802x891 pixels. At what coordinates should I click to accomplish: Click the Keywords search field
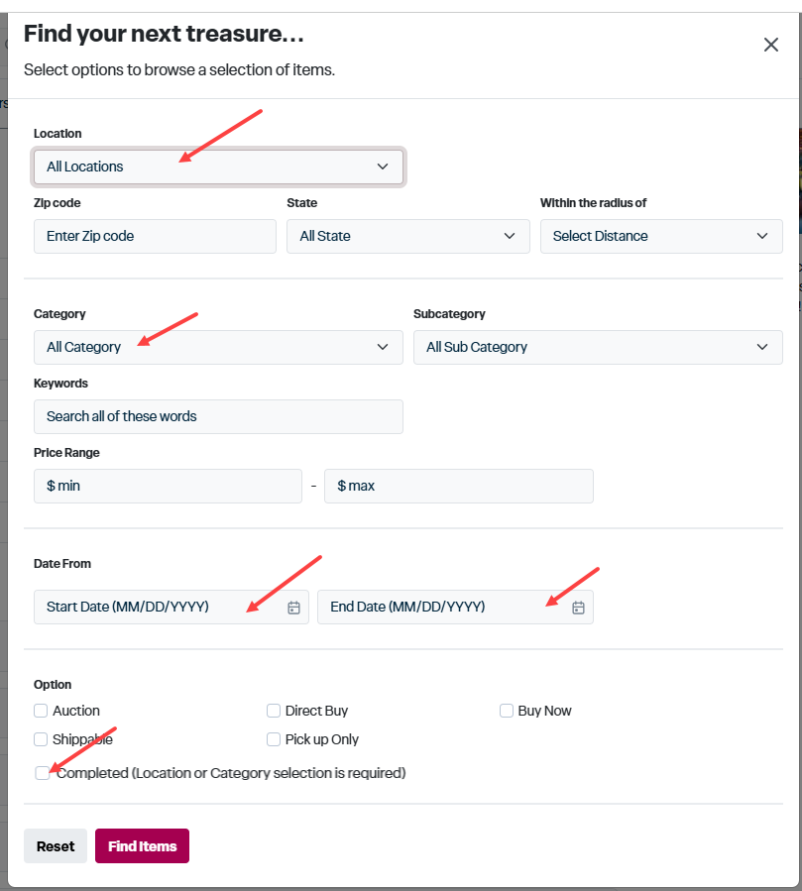(218, 416)
